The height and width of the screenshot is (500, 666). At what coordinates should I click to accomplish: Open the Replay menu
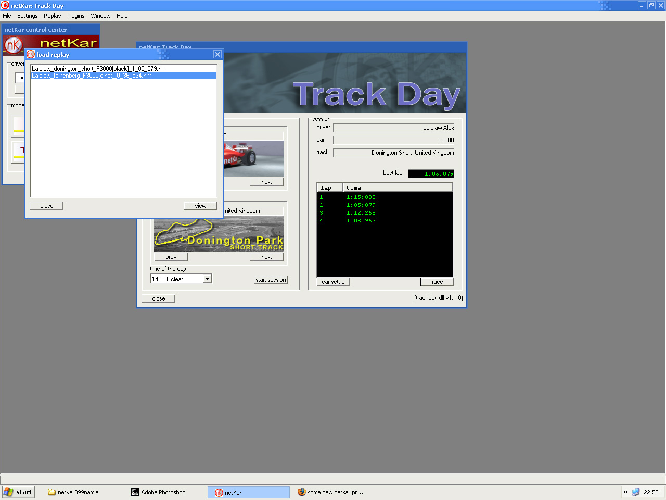pos(53,16)
